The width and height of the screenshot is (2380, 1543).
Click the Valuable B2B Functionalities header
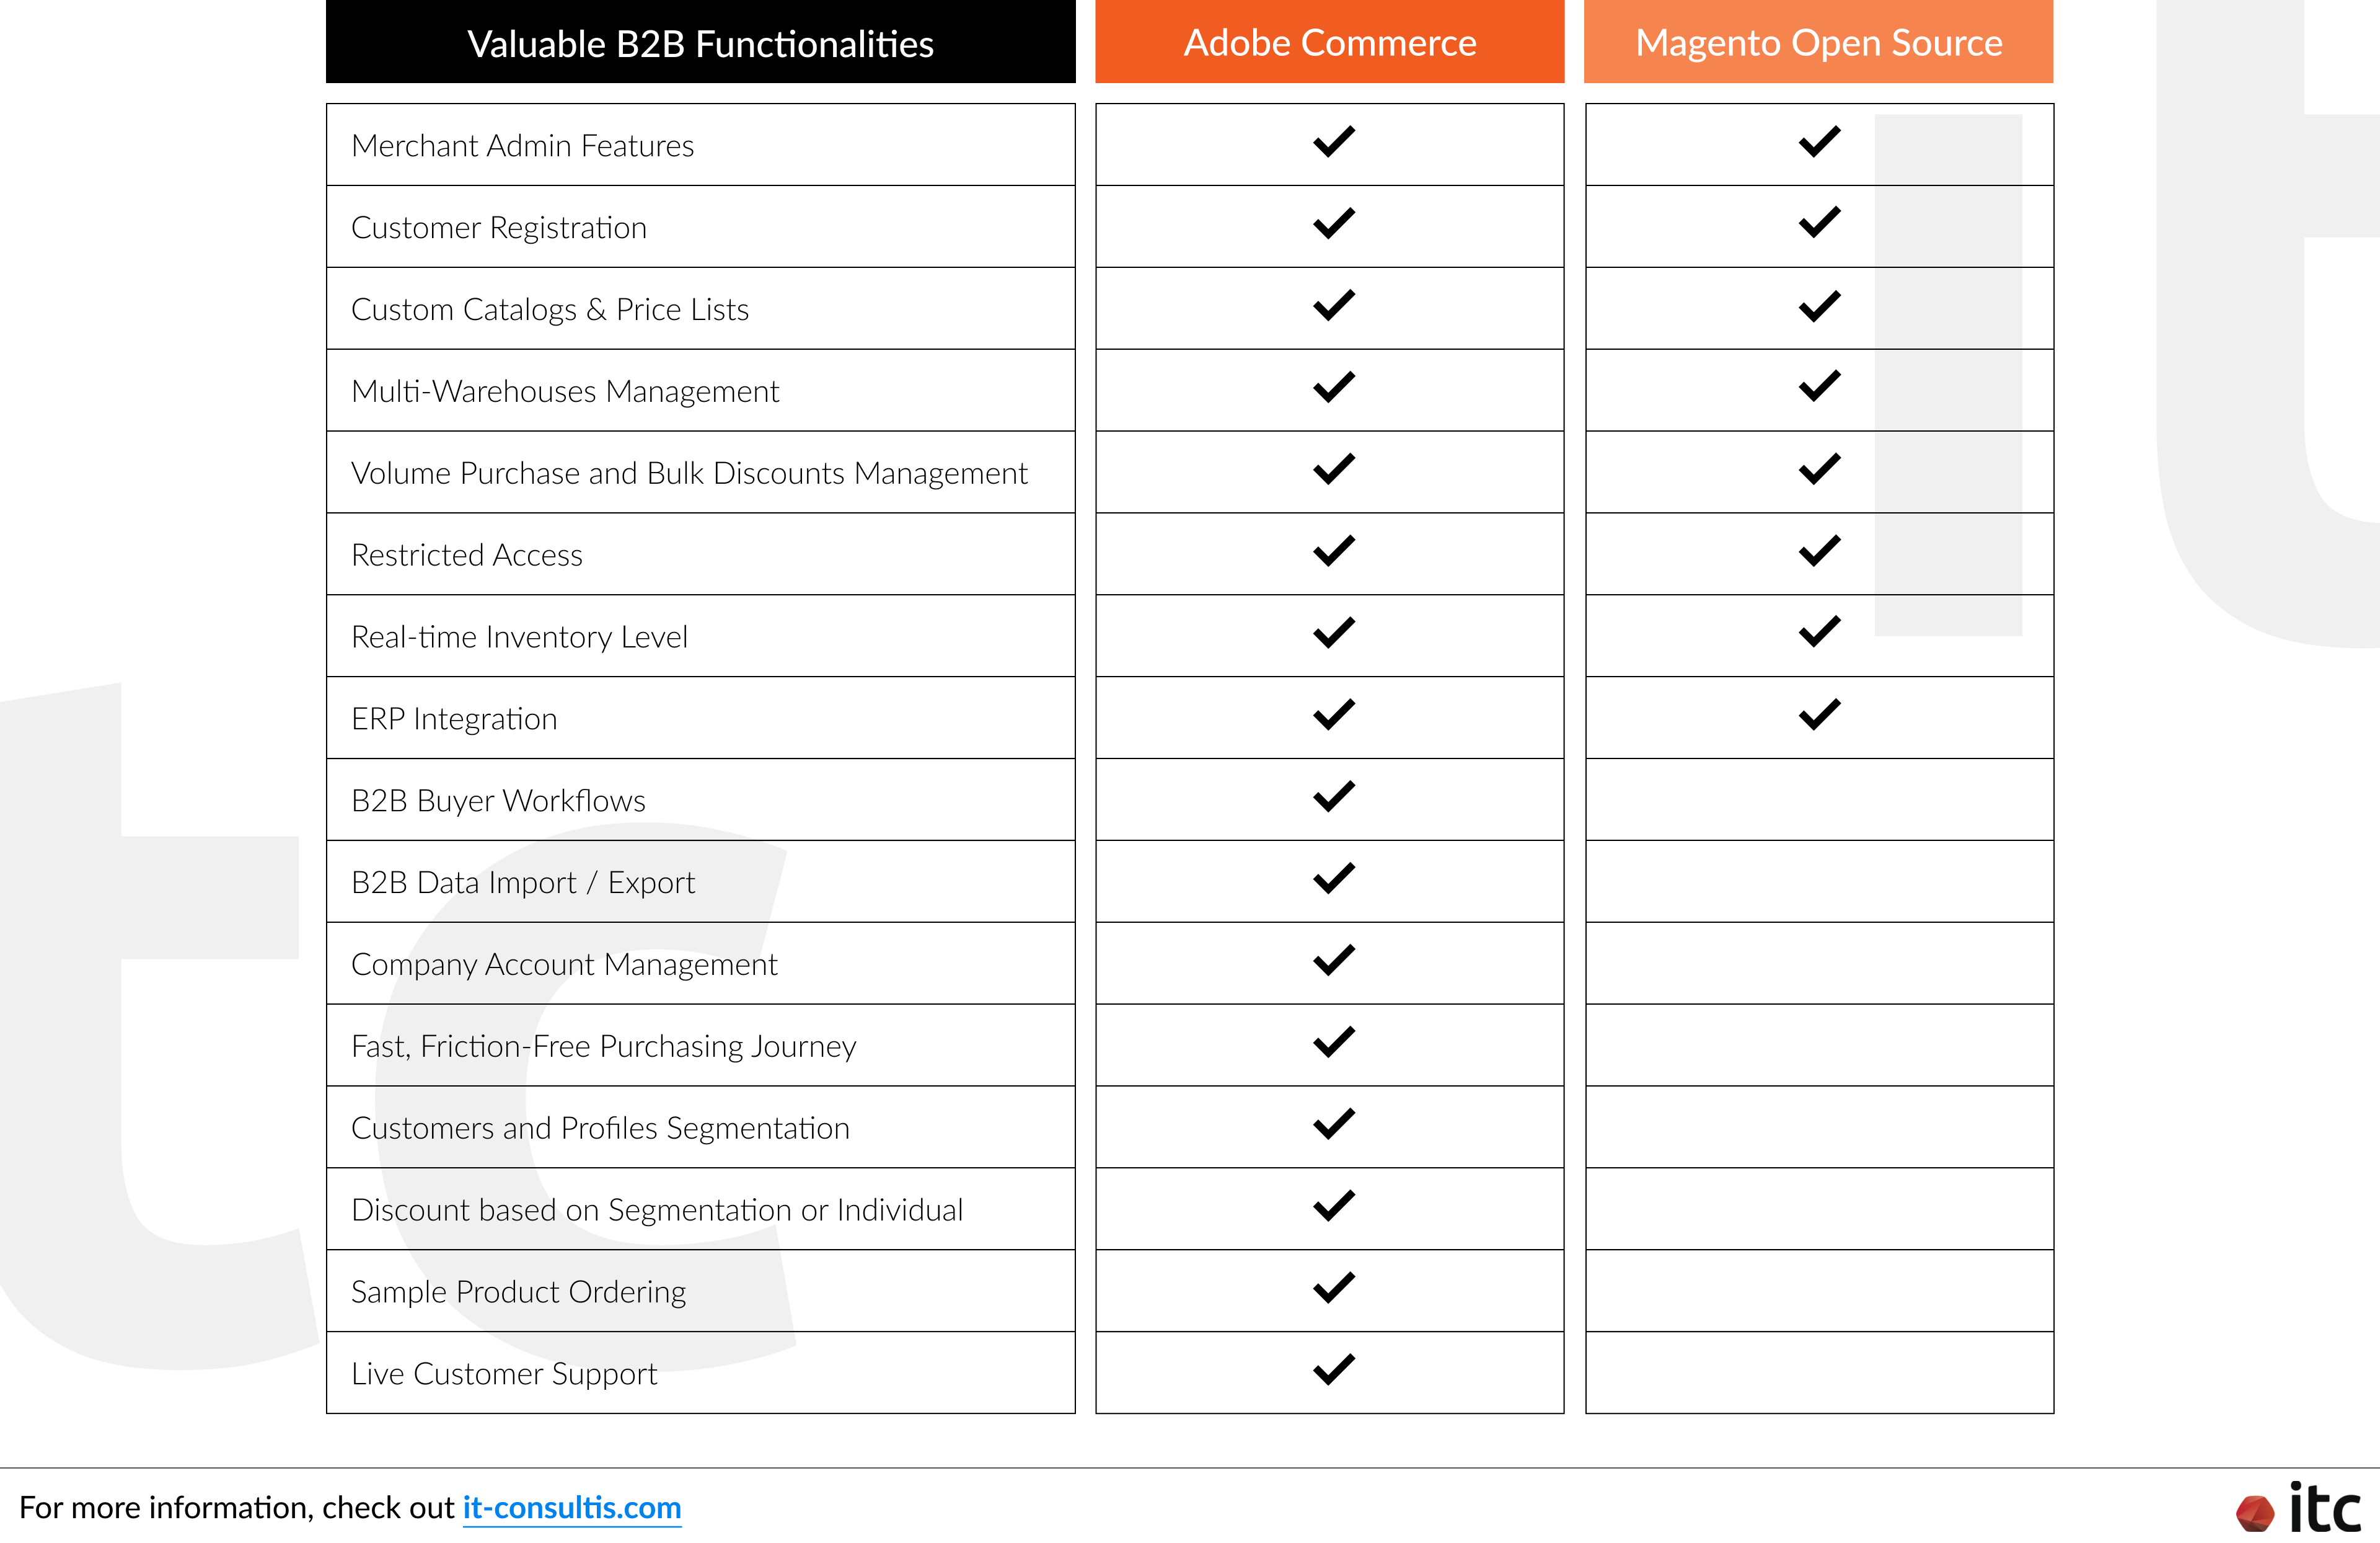(700, 41)
